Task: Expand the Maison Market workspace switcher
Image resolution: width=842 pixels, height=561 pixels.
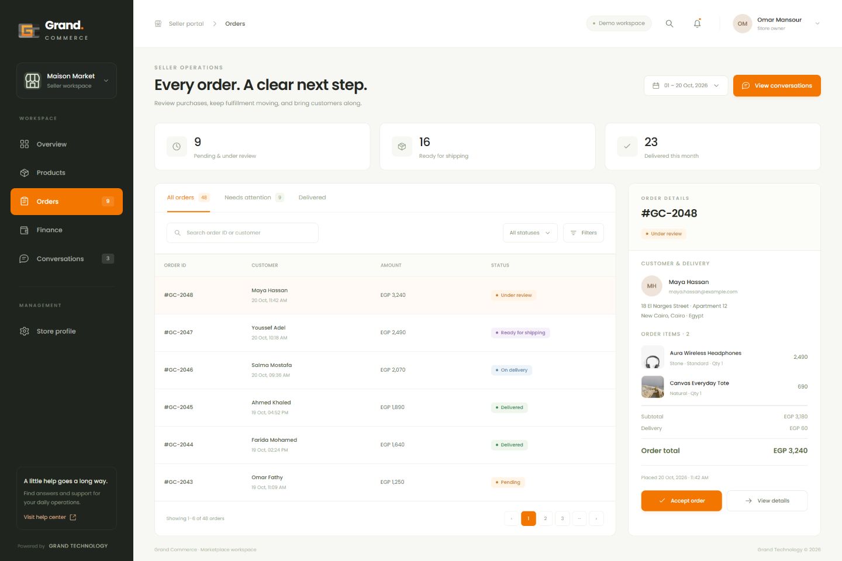Action: (x=67, y=81)
